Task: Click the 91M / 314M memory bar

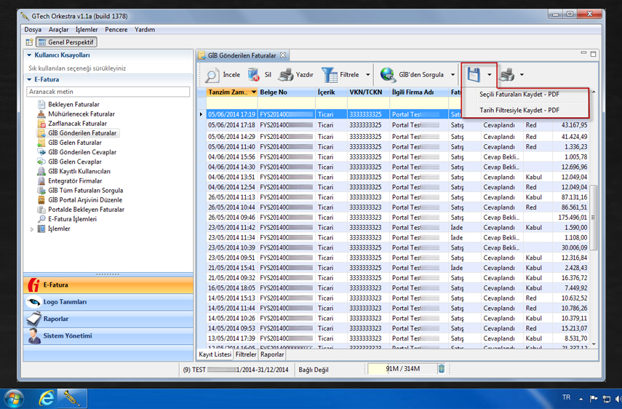Action: [x=402, y=369]
